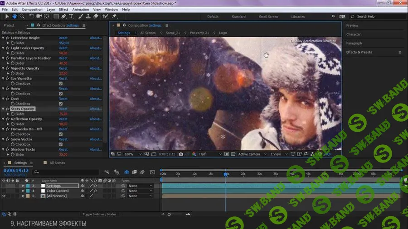This screenshot has height=229, width=408.
Task: Toggle the Snow checkbox
Action: pyautogui.click(x=61, y=94)
